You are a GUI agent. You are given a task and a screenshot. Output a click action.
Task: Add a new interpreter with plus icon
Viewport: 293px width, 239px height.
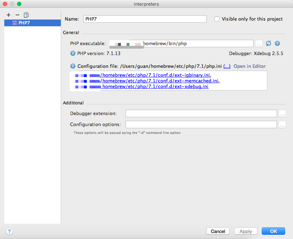[9, 15]
